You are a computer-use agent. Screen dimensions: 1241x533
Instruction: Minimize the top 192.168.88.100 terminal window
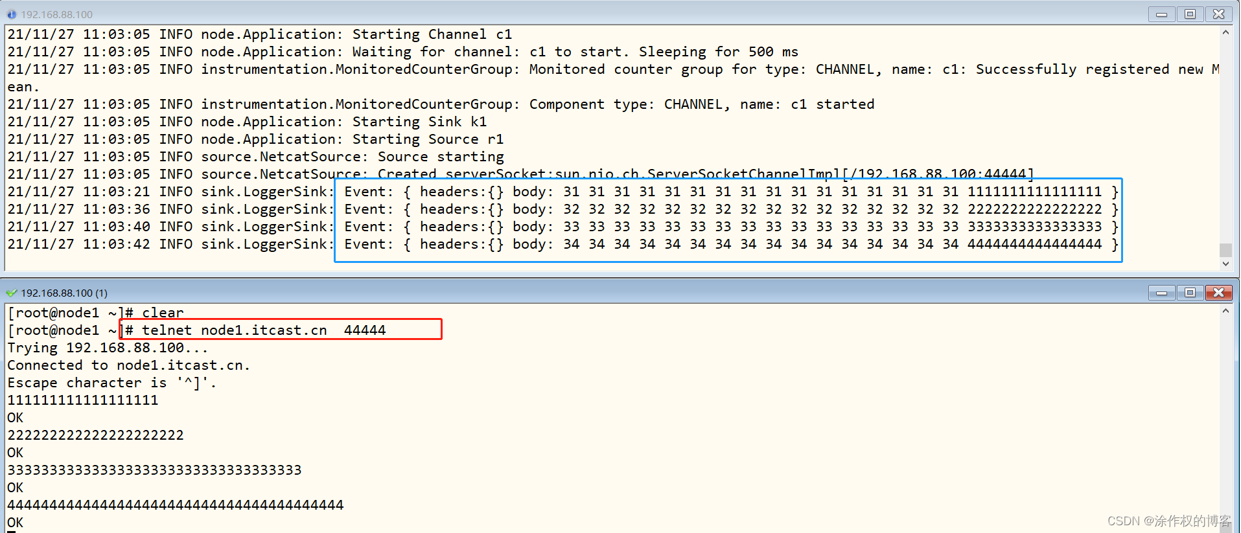(1161, 14)
